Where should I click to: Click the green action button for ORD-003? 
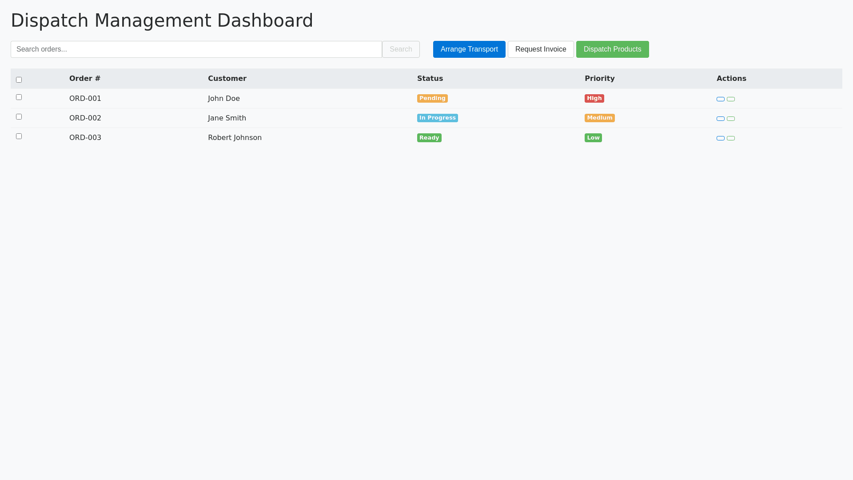coord(731,138)
